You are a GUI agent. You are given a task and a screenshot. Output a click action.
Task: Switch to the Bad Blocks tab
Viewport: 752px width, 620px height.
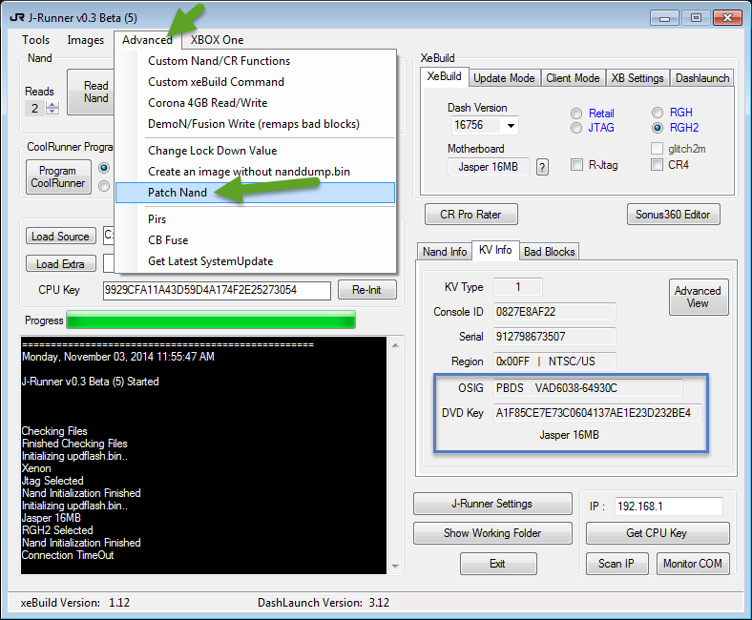(548, 252)
